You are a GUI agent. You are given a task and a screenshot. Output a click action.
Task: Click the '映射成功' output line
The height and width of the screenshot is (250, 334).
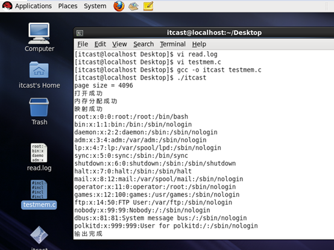[x=89, y=109]
